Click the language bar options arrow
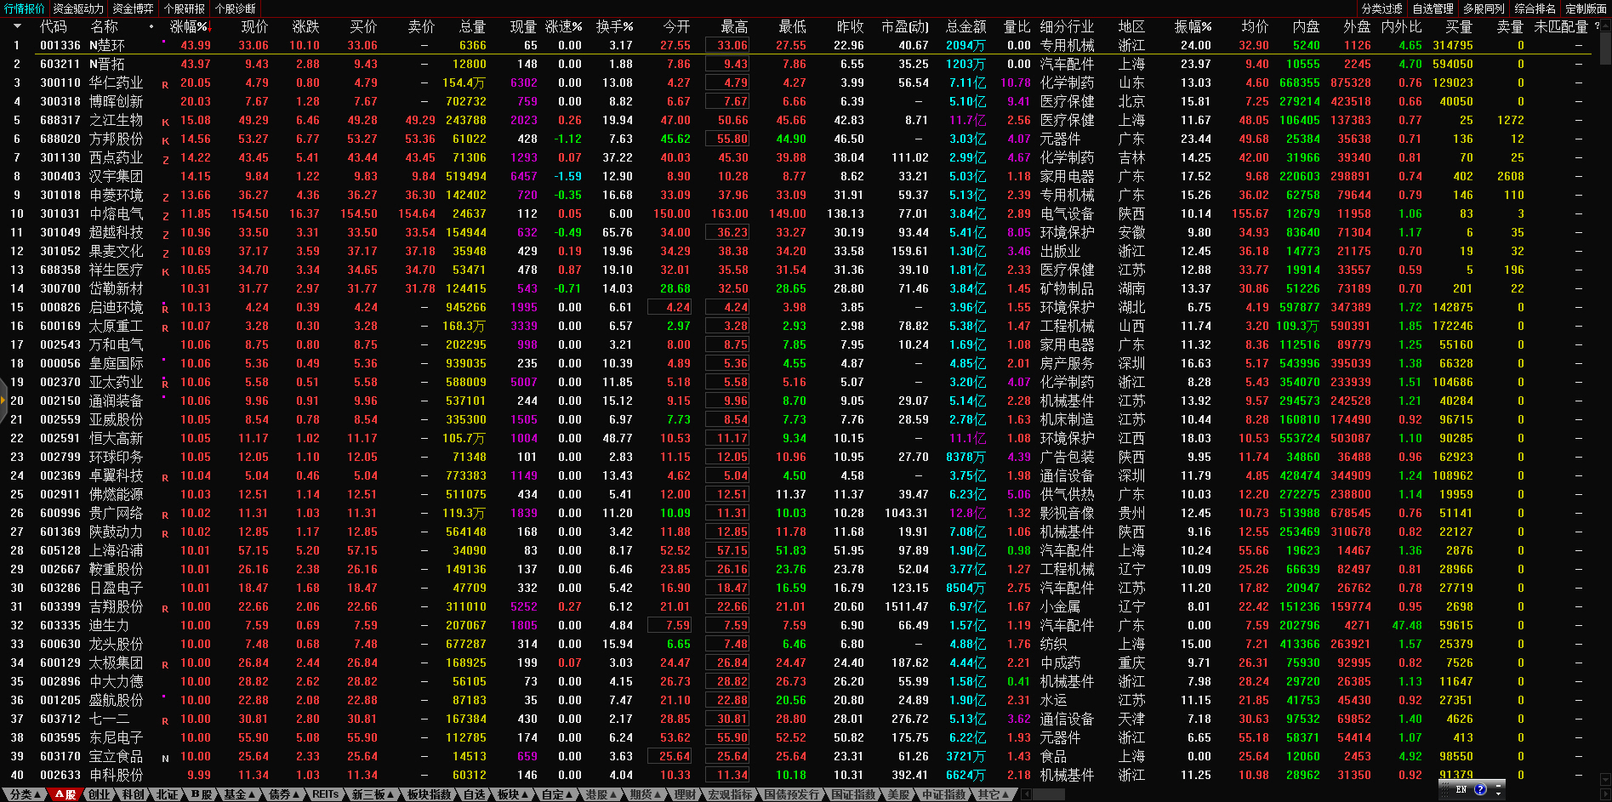The image size is (1612, 802). 1498,791
